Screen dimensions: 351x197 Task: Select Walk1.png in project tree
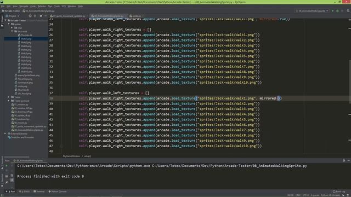point(26,39)
